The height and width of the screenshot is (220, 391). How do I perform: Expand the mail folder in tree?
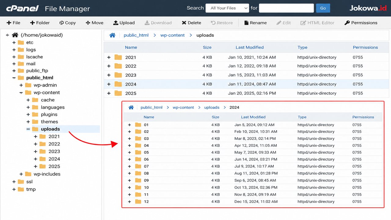pyautogui.click(x=14, y=64)
